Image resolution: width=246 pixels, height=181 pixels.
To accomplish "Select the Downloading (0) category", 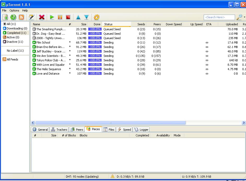I will tap(15, 28).
